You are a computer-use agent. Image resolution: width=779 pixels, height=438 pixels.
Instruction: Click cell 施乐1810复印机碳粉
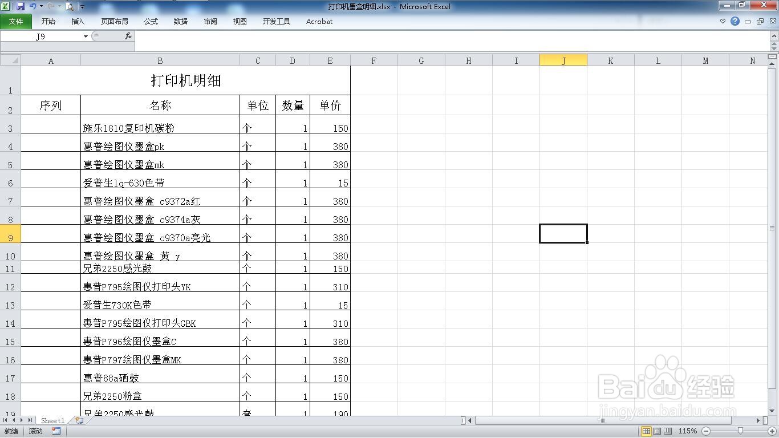(x=160, y=124)
